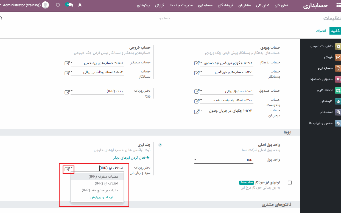The width and height of the screenshot is (341, 213).
Task: Open external link for حساب صندوق field
Action: coord(197,92)
